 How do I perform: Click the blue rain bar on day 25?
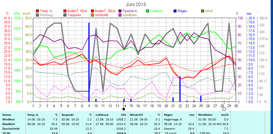click(201, 98)
